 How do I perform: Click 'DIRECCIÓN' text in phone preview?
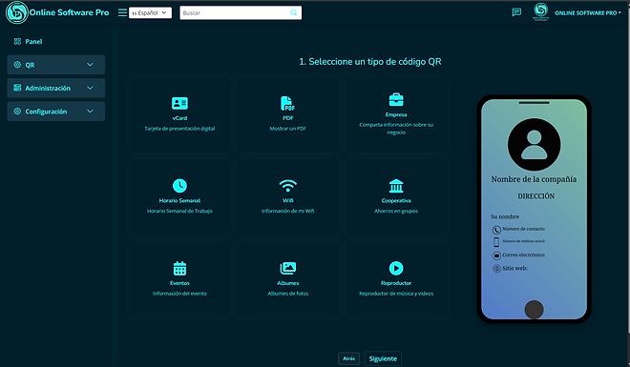coord(536,196)
